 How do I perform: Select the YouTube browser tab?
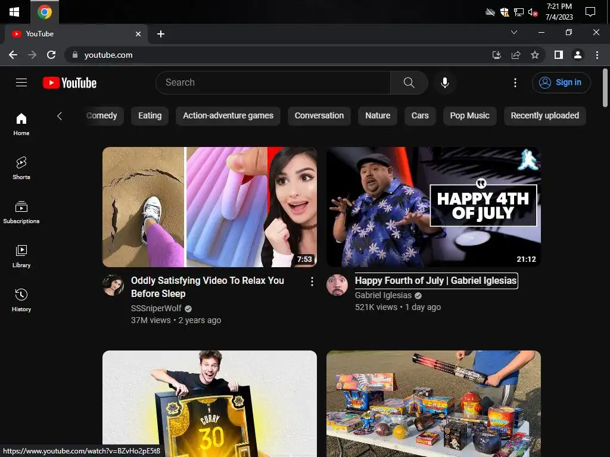click(x=76, y=34)
